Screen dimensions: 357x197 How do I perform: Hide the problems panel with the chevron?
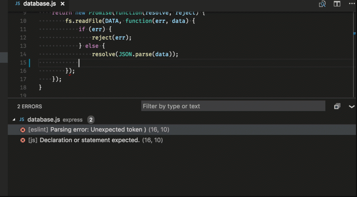point(351,106)
